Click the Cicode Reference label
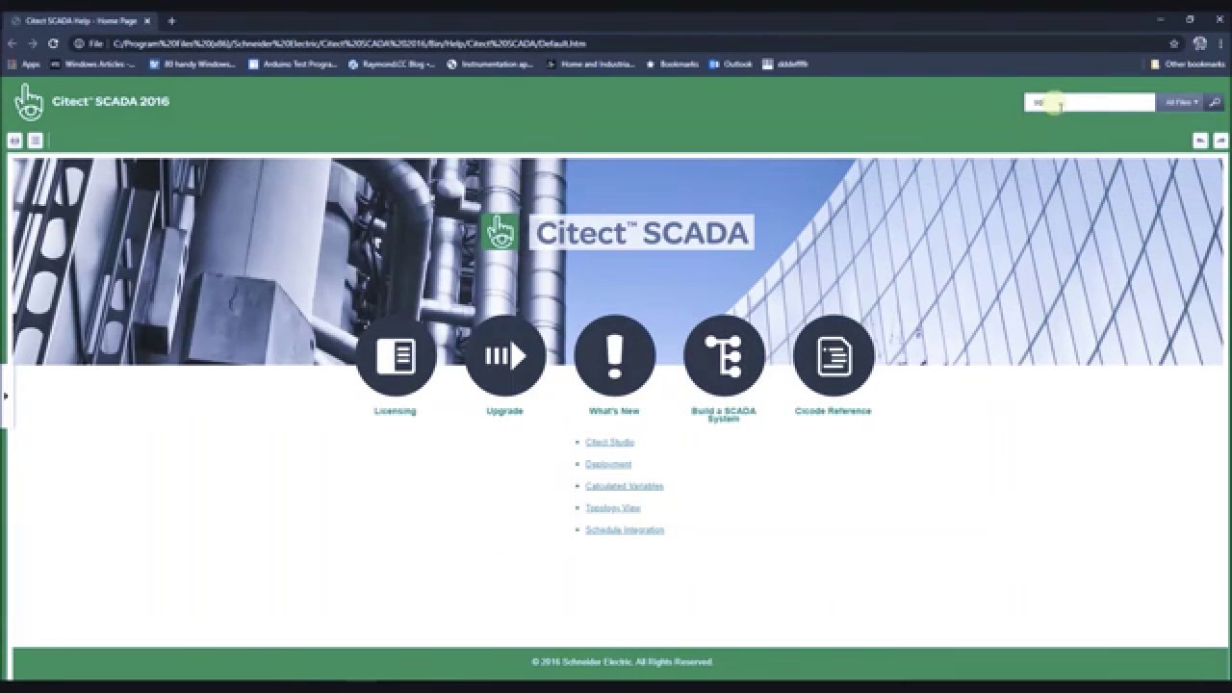The width and height of the screenshot is (1232, 693). (833, 411)
